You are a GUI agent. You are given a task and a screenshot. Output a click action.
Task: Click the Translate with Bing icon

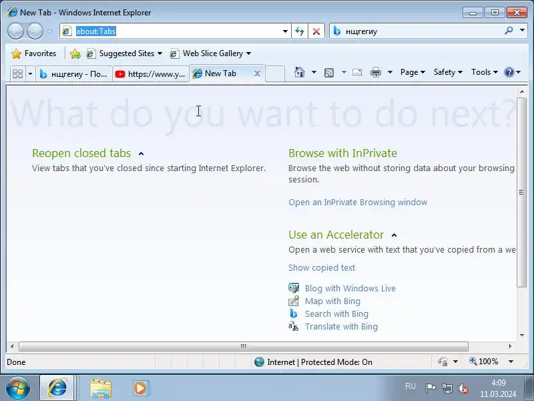pyautogui.click(x=294, y=326)
